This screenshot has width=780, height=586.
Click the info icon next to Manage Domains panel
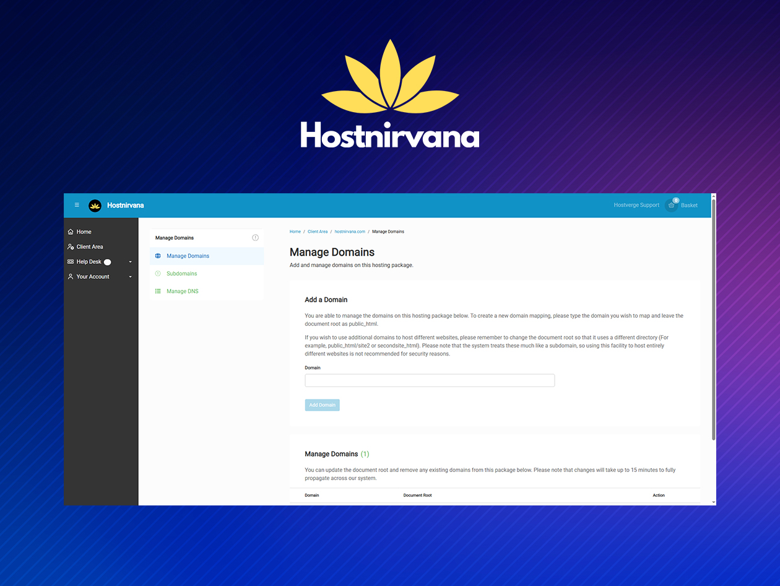pos(255,237)
